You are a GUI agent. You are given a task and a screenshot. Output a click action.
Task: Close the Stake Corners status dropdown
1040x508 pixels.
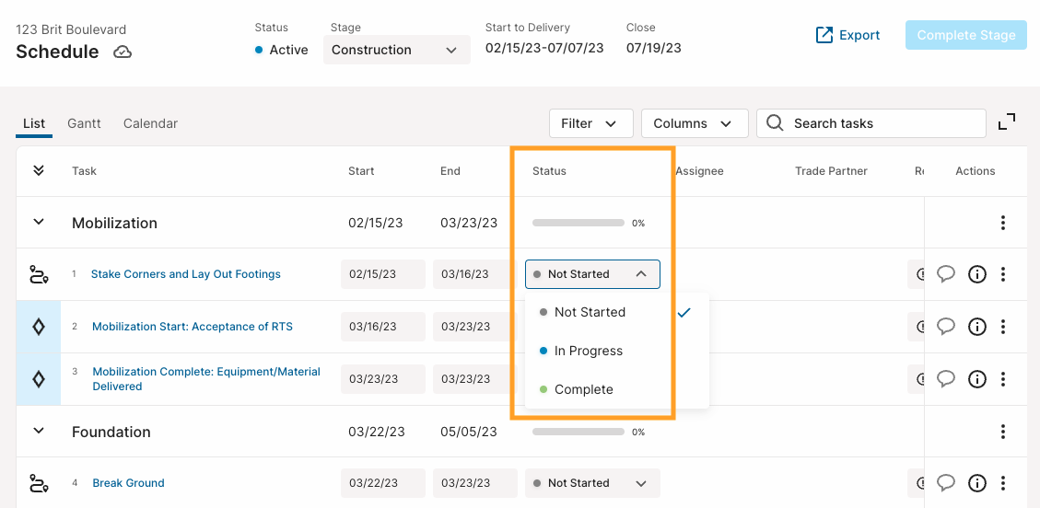click(x=592, y=274)
